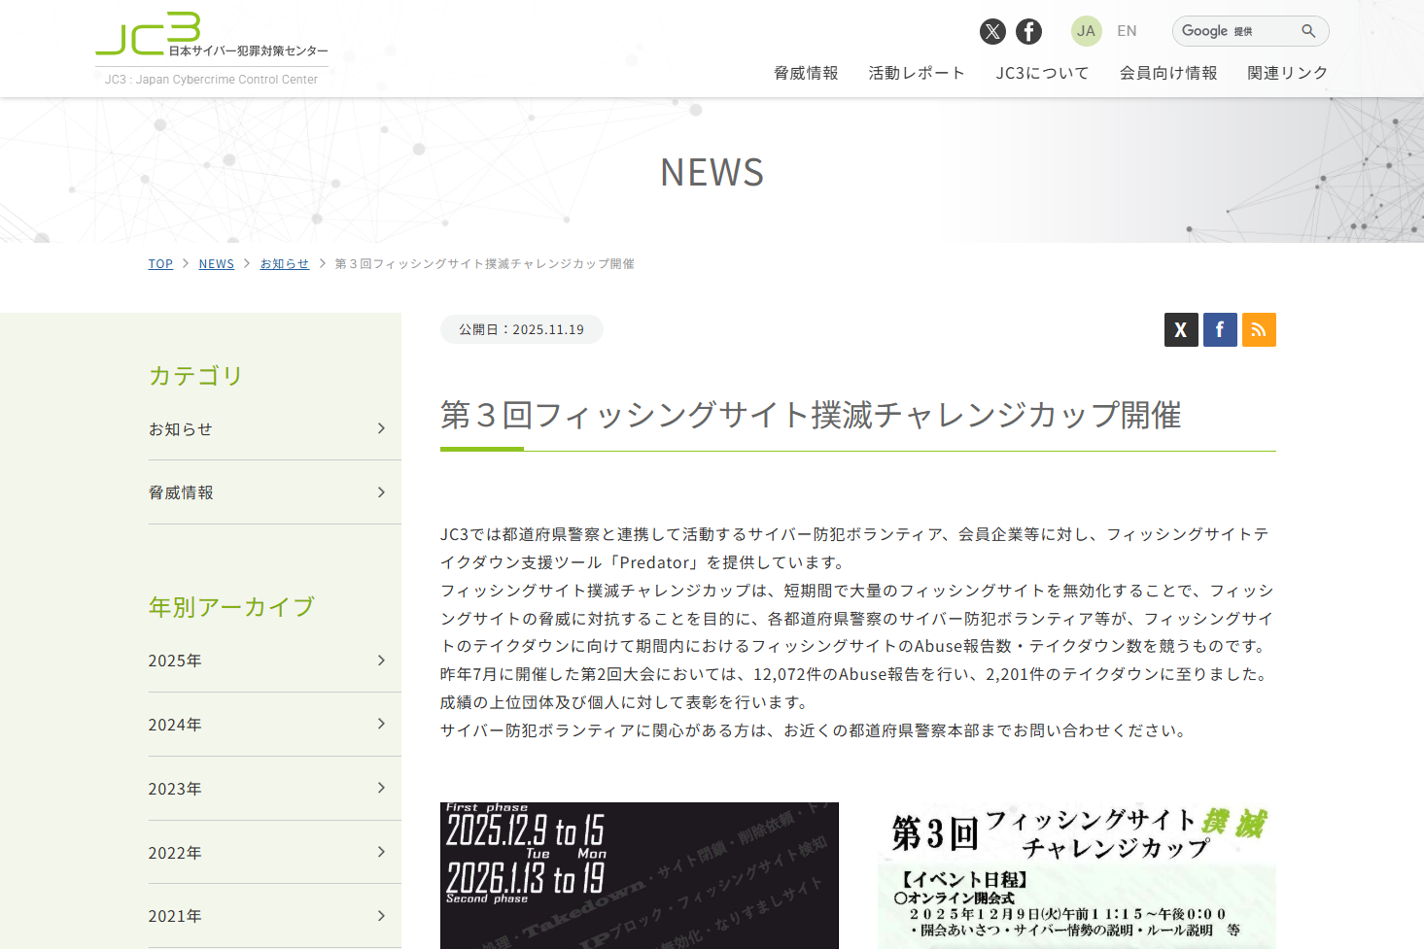Go to NEWS breadcrumb link
This screenshot has height=949, width=1424.
[216, 264]
